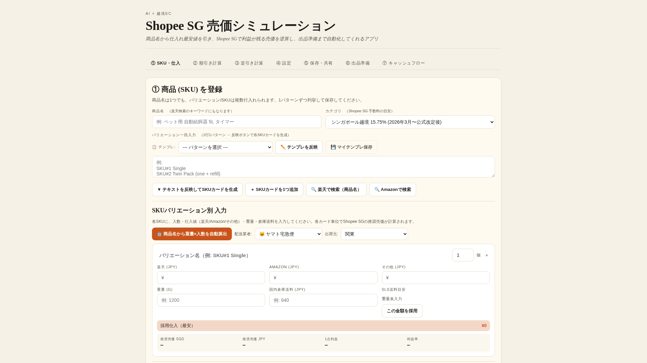Click the 商品名 input field
The image size is (647, 363).
coord(237,122)
